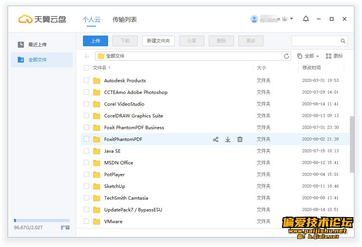
Task: Click the MSDN Office folder icon
Action: (x=97, y=163)
